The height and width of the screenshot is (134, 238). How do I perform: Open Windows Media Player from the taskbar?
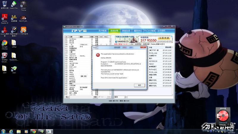point(26,131)
